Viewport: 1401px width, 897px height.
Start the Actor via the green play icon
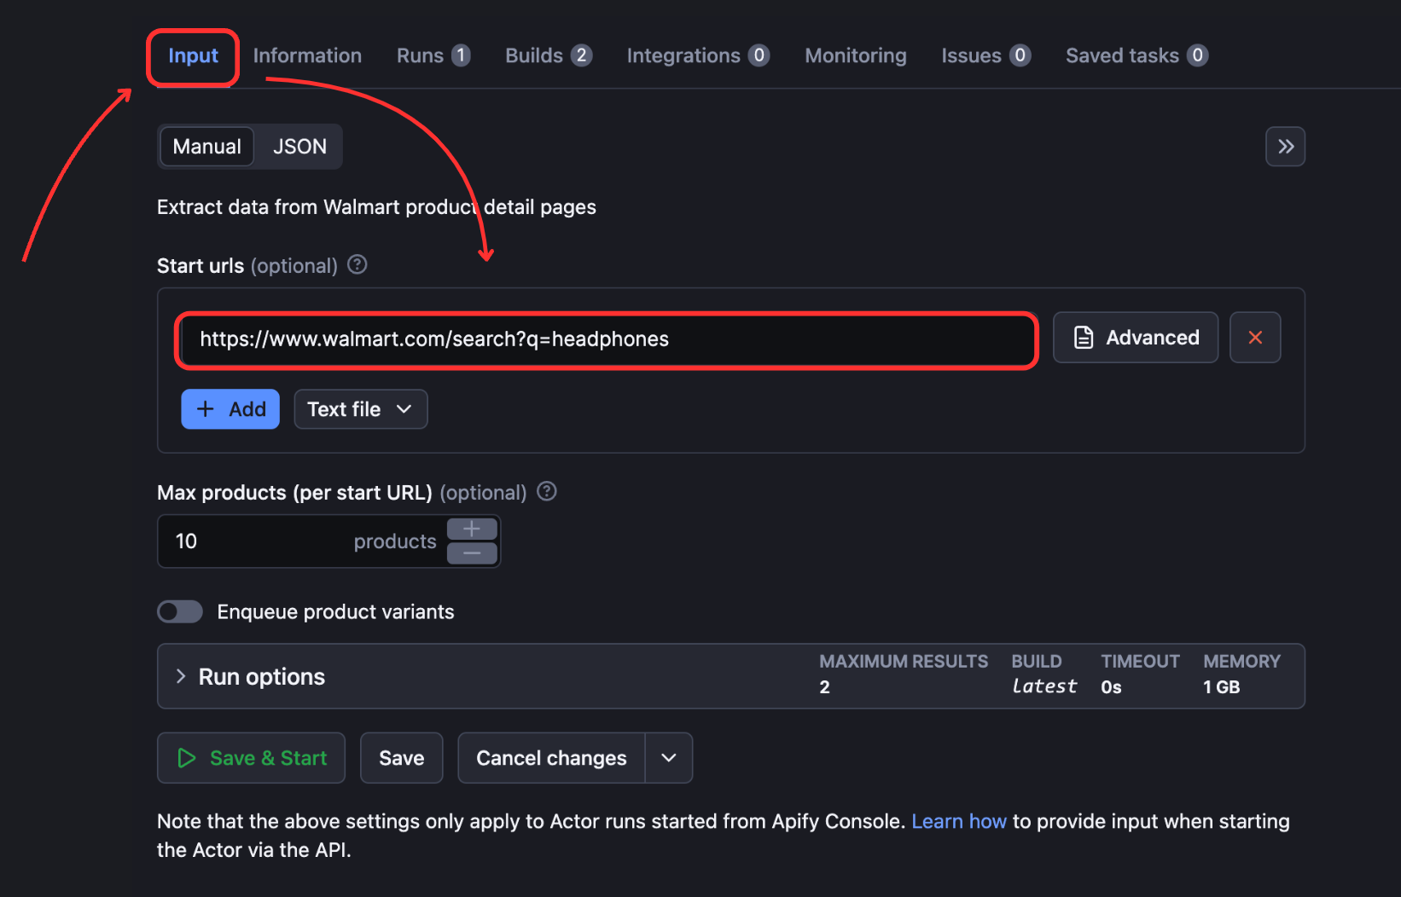pyautogui.click(x=187, y=757)
